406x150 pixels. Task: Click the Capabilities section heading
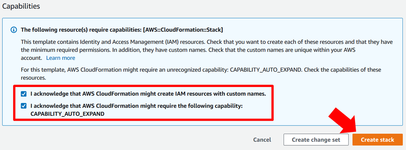(21, 6)
